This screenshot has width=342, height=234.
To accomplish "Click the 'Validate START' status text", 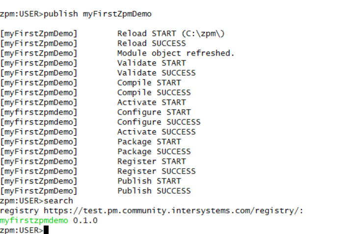I will pos(151,63).
